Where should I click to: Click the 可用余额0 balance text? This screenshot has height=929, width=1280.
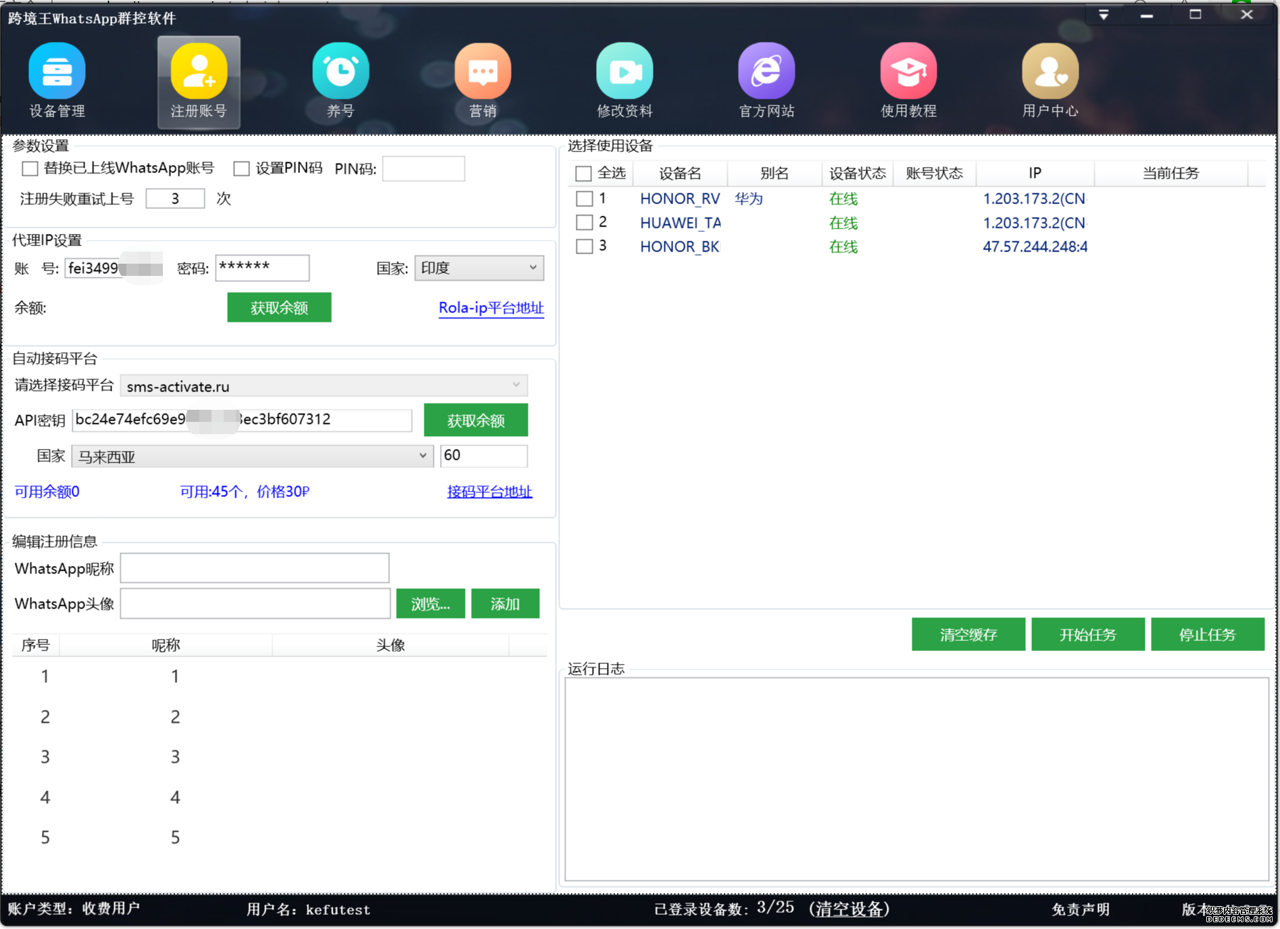point(47,492)
